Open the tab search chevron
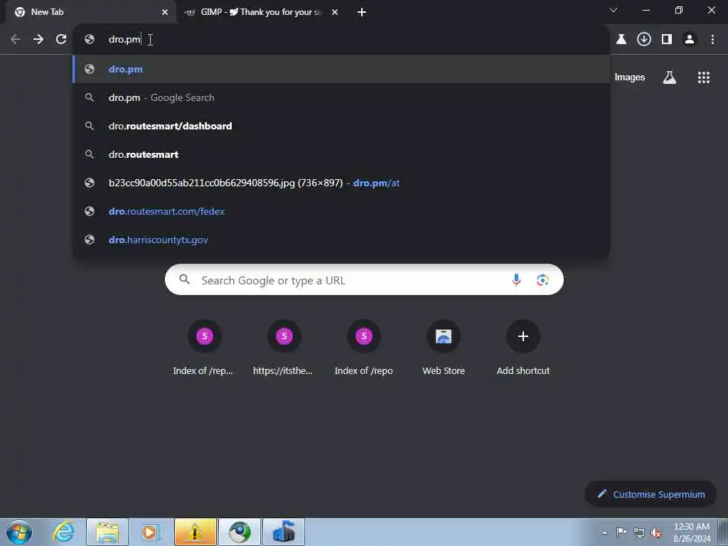The width and height of the screenshot is (728, 546). [x=614, y=10]
